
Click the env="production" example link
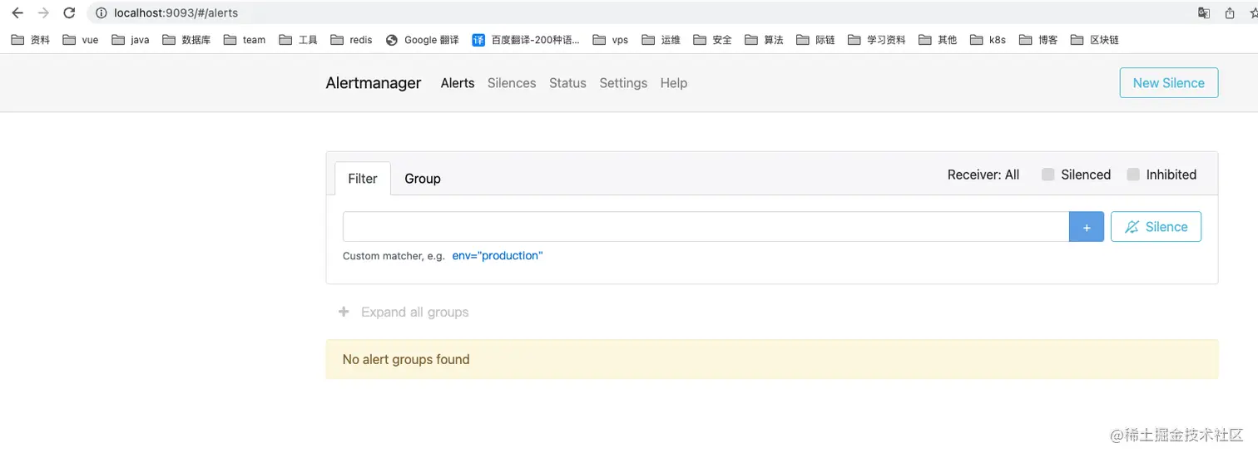click(498, 256)
